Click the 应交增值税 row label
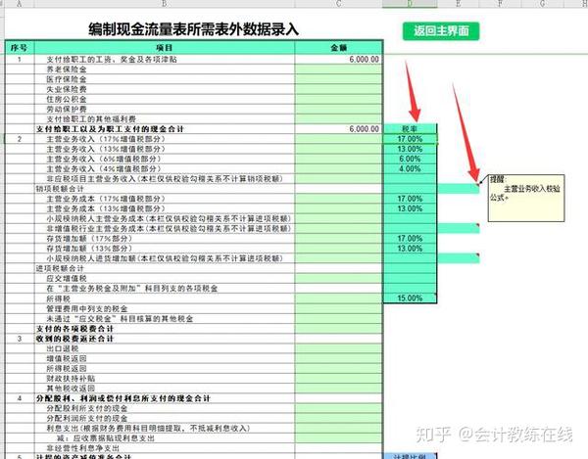588x459 pixels. [x=67, y=278]
